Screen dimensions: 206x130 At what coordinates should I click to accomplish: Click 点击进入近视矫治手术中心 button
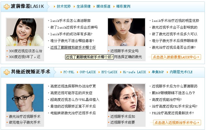click(x=177, y=122)
